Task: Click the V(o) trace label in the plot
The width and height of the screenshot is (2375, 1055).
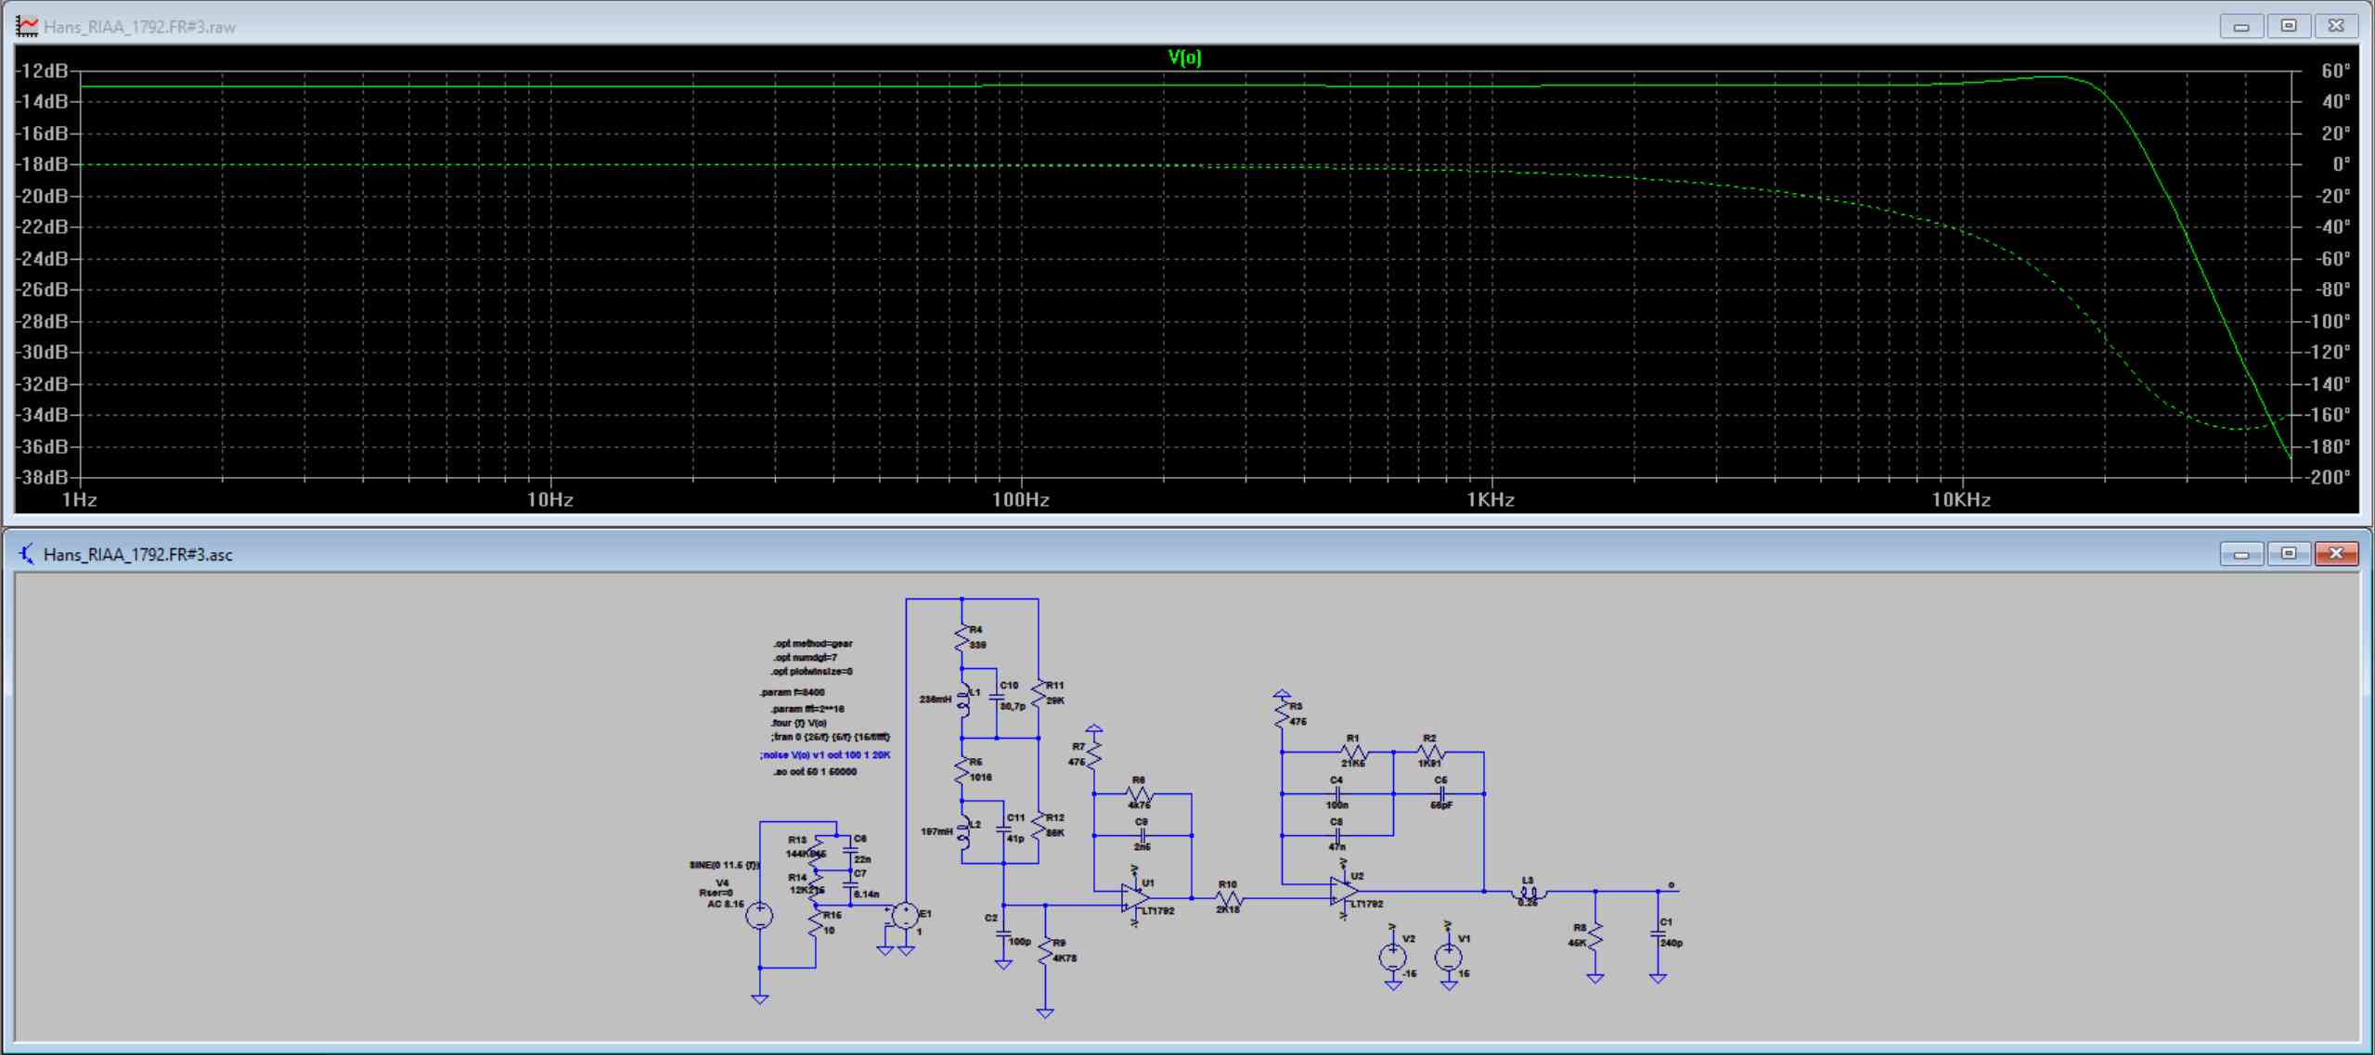Action: tap(1184, 58)
